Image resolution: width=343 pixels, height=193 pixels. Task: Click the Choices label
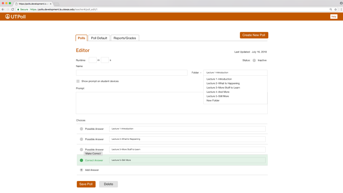click(81, 120)
